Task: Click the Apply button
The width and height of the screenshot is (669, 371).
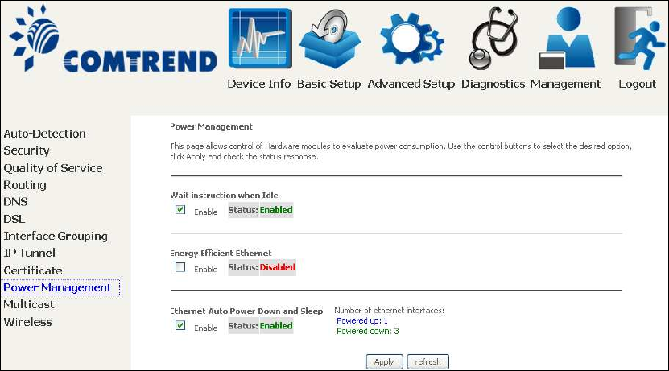Action: [385, 361]
